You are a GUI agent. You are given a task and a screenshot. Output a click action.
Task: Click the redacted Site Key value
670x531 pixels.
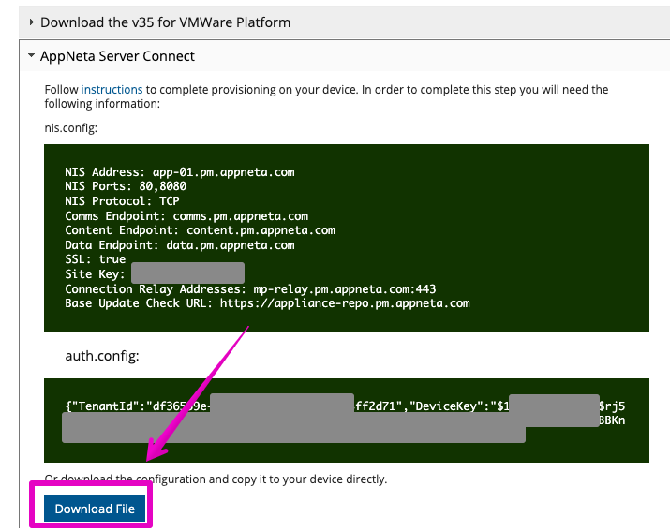click(187, 273)
